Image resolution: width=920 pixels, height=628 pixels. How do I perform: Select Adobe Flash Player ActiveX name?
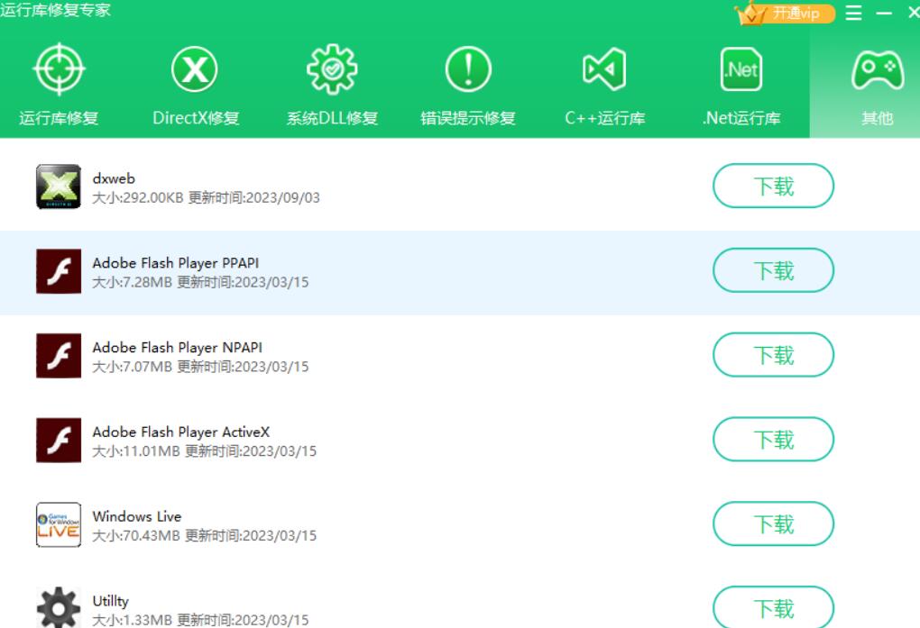(180, 432)
